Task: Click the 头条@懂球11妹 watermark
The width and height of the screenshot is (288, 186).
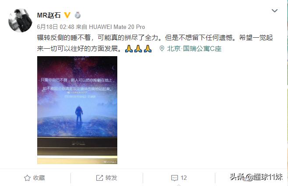Action: [256, 177]
